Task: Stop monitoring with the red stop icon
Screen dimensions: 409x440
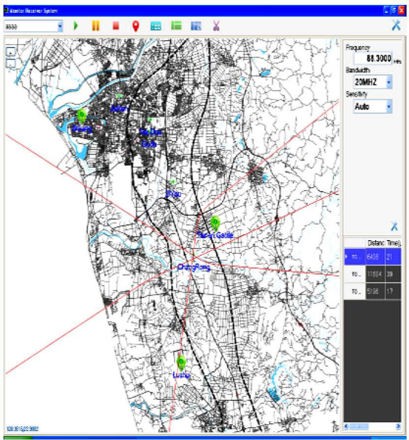Action: 116,26
